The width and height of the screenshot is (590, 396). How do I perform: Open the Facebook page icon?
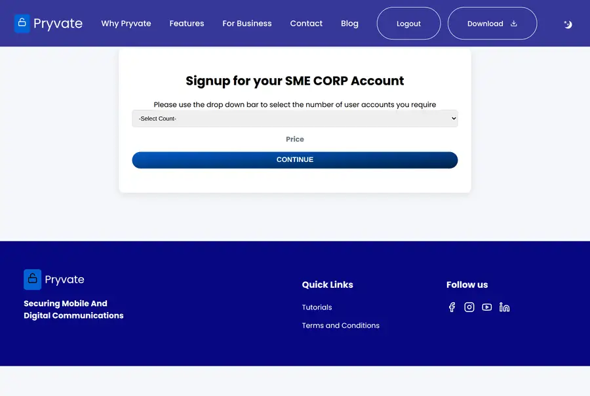click(452, 307)
